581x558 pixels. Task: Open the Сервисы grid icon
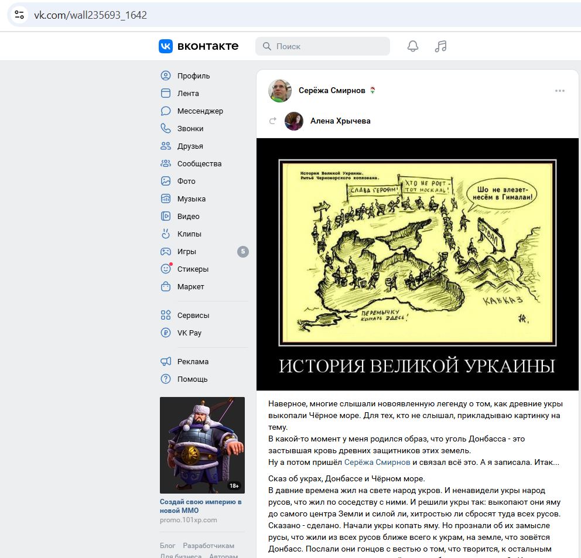pos(166,316)
